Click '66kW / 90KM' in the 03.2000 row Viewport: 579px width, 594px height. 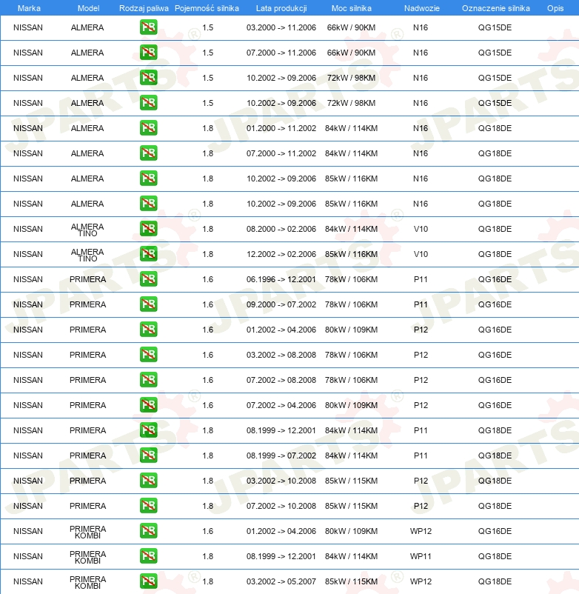[352, 27]
